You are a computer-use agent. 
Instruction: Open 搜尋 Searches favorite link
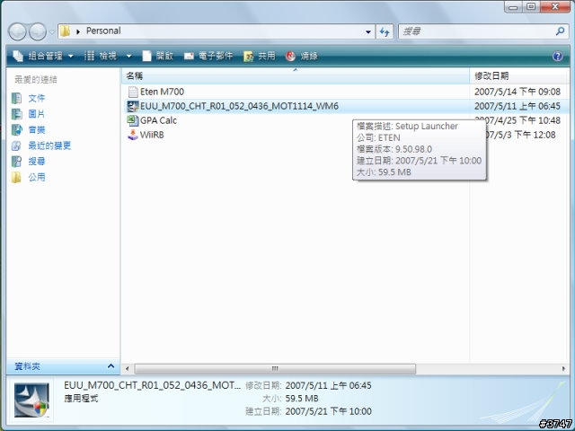[37, 162]
